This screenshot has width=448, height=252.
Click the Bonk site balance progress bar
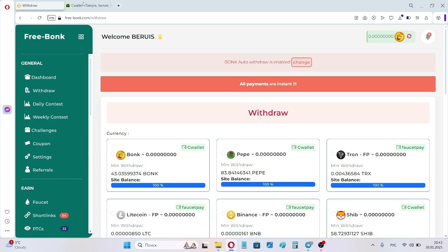[158, 185]
